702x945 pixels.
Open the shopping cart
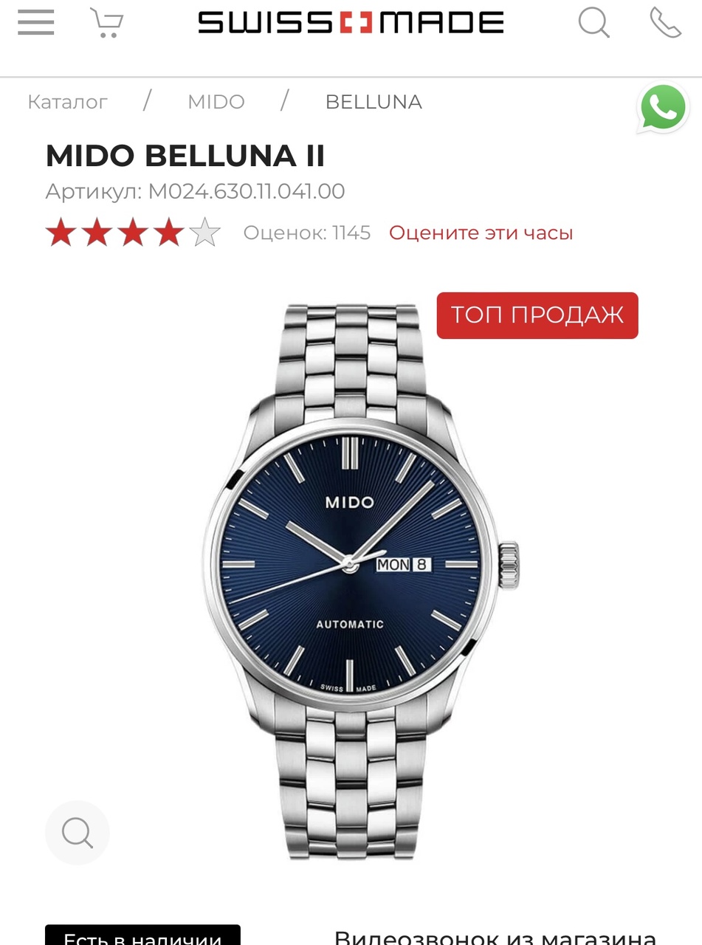(106, 23)
